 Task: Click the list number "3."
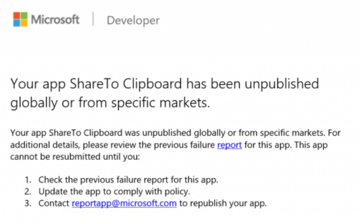pyautogui.click(x=29, y=203)
